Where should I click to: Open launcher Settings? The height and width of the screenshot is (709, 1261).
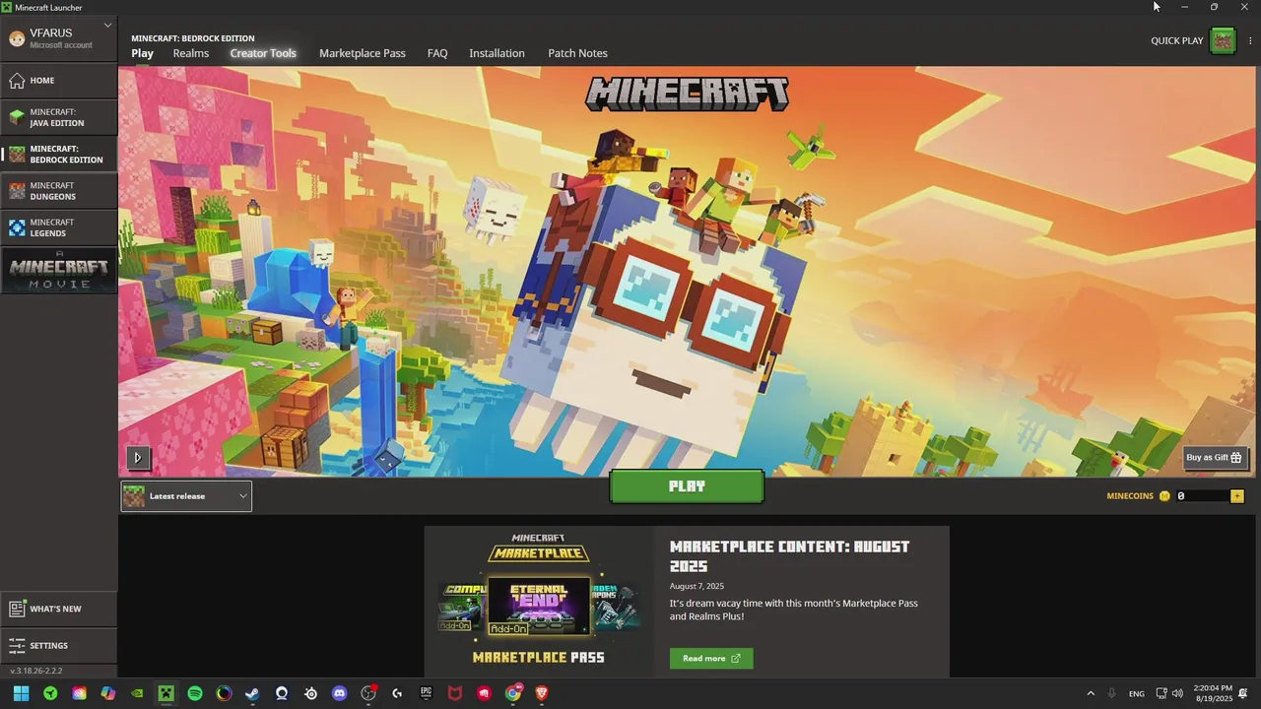coord(59,646)
